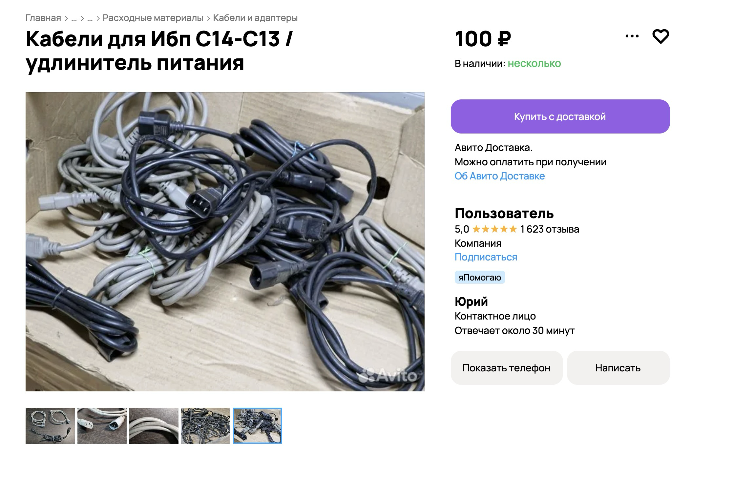This screenshot has height=477, width=754.
Task: Open the first collapsed breadcrumb ellipsis
Action: pyautogui.click(x=74, y=18)
